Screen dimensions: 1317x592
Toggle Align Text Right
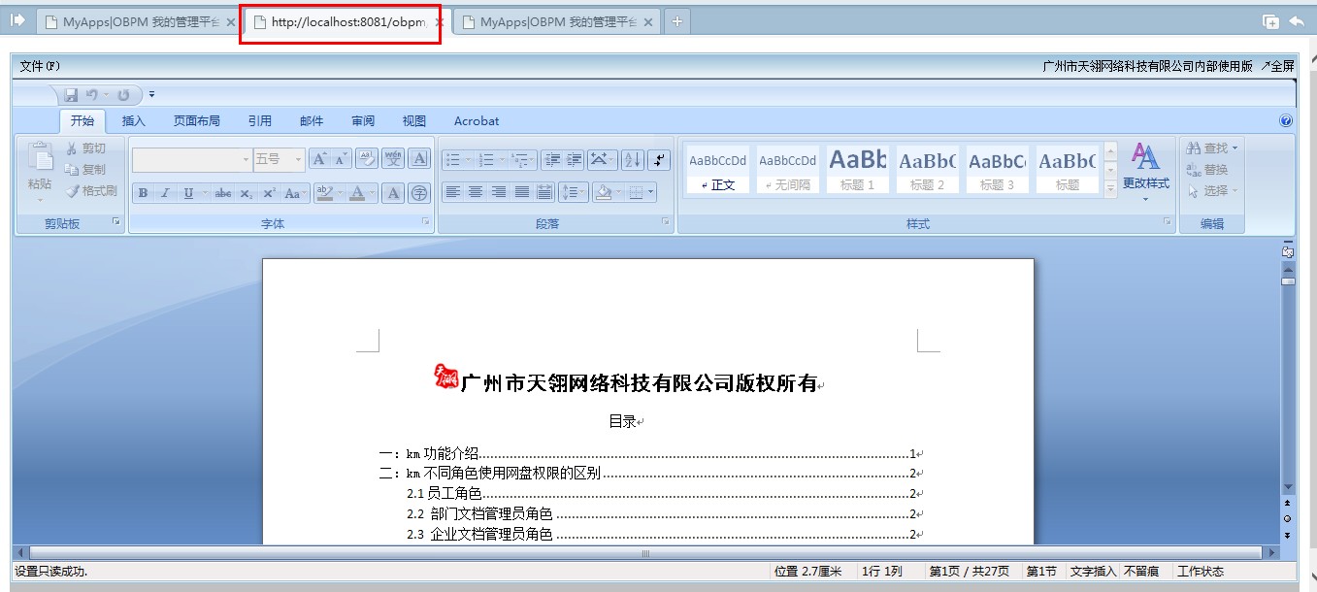(498, 192)
